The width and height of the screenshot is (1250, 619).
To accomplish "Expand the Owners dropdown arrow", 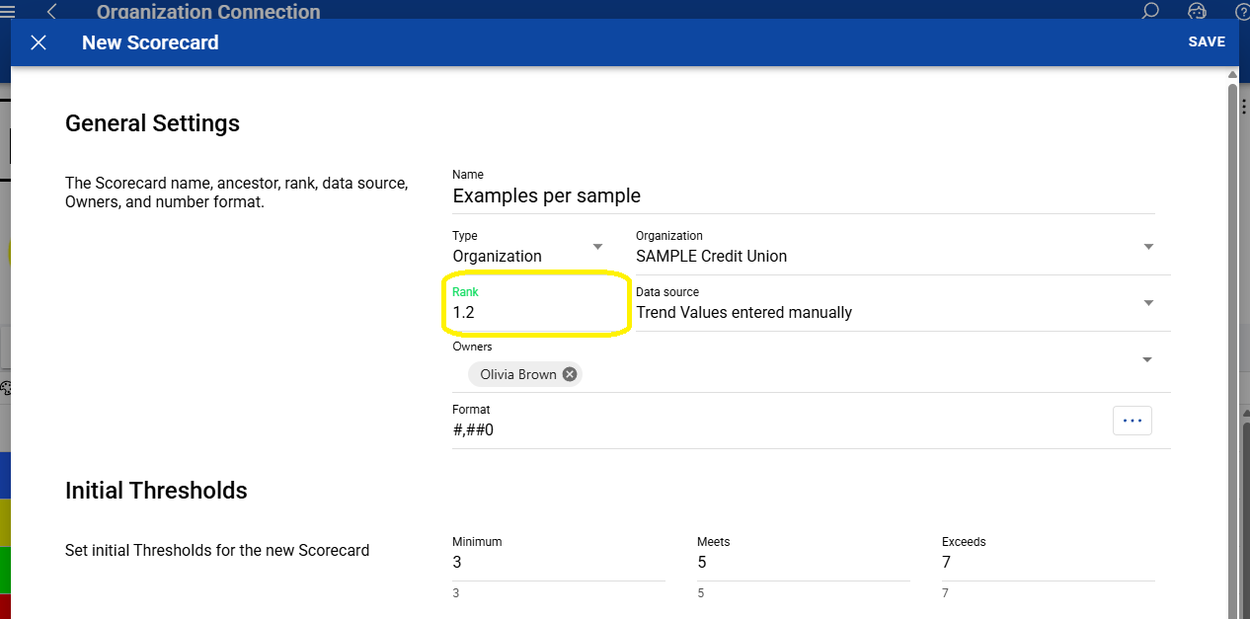I will (x=1147, y=360).
